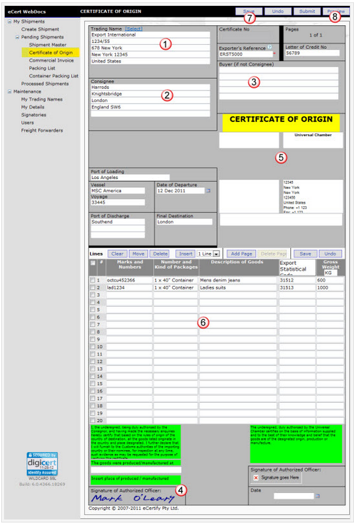Toggle the select-all checkbox in lines header
The height and width of the screenshot is (523, 354).
click(92, 263)
